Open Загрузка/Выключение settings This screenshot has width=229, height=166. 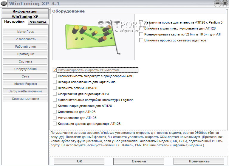25,91
